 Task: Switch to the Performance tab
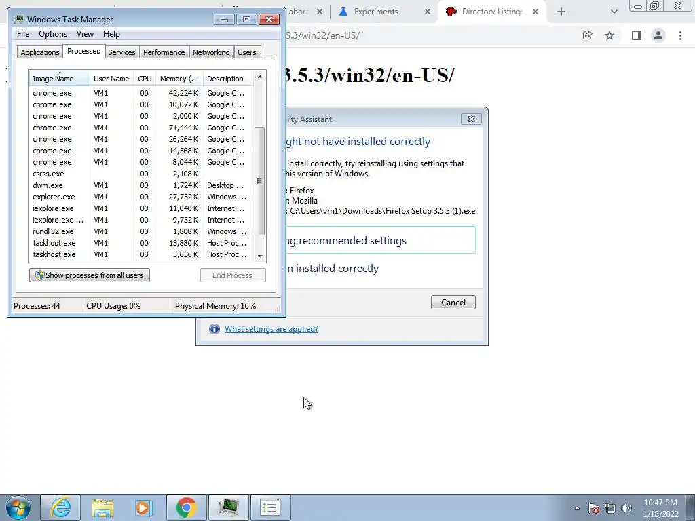pyautogui.click(x=164, y=52)
